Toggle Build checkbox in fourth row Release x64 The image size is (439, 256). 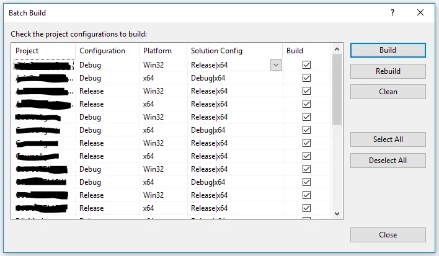tap(306, 104)
